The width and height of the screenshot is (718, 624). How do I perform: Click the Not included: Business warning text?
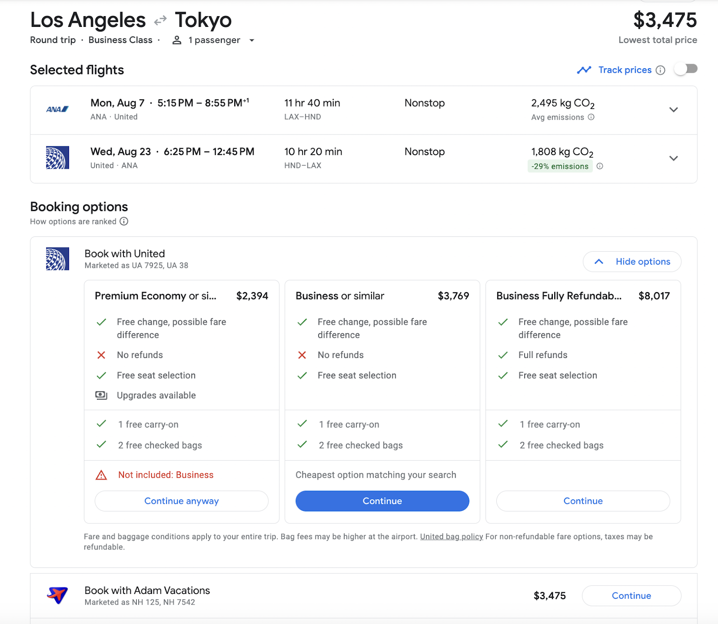tap(166, 475)
